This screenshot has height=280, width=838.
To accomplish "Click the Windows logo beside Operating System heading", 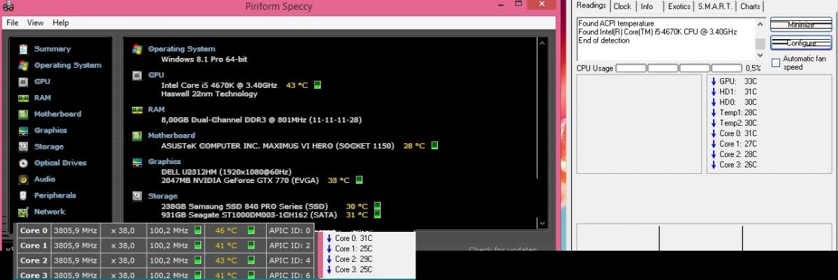I will 138,49.
